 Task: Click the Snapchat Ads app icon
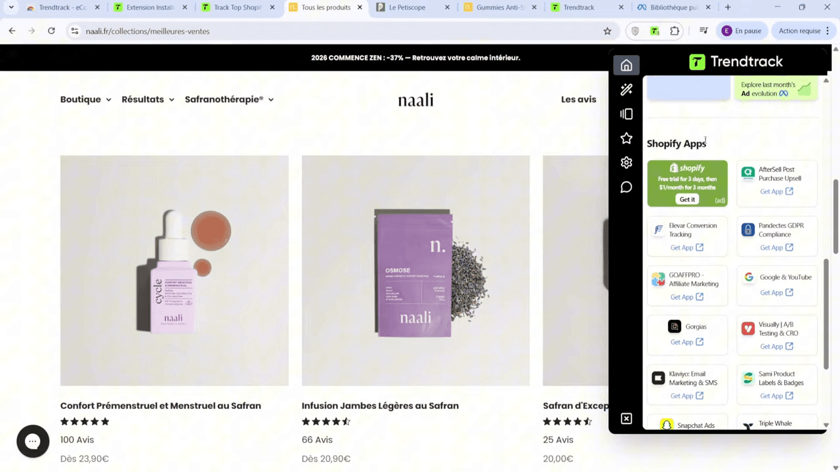tap(667, 425)
